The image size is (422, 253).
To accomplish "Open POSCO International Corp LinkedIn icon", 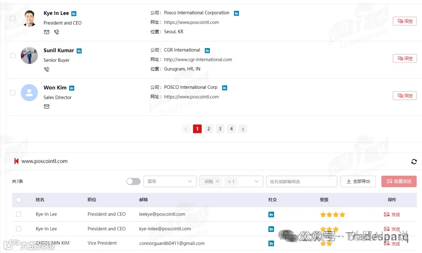I will coord(224,88).
